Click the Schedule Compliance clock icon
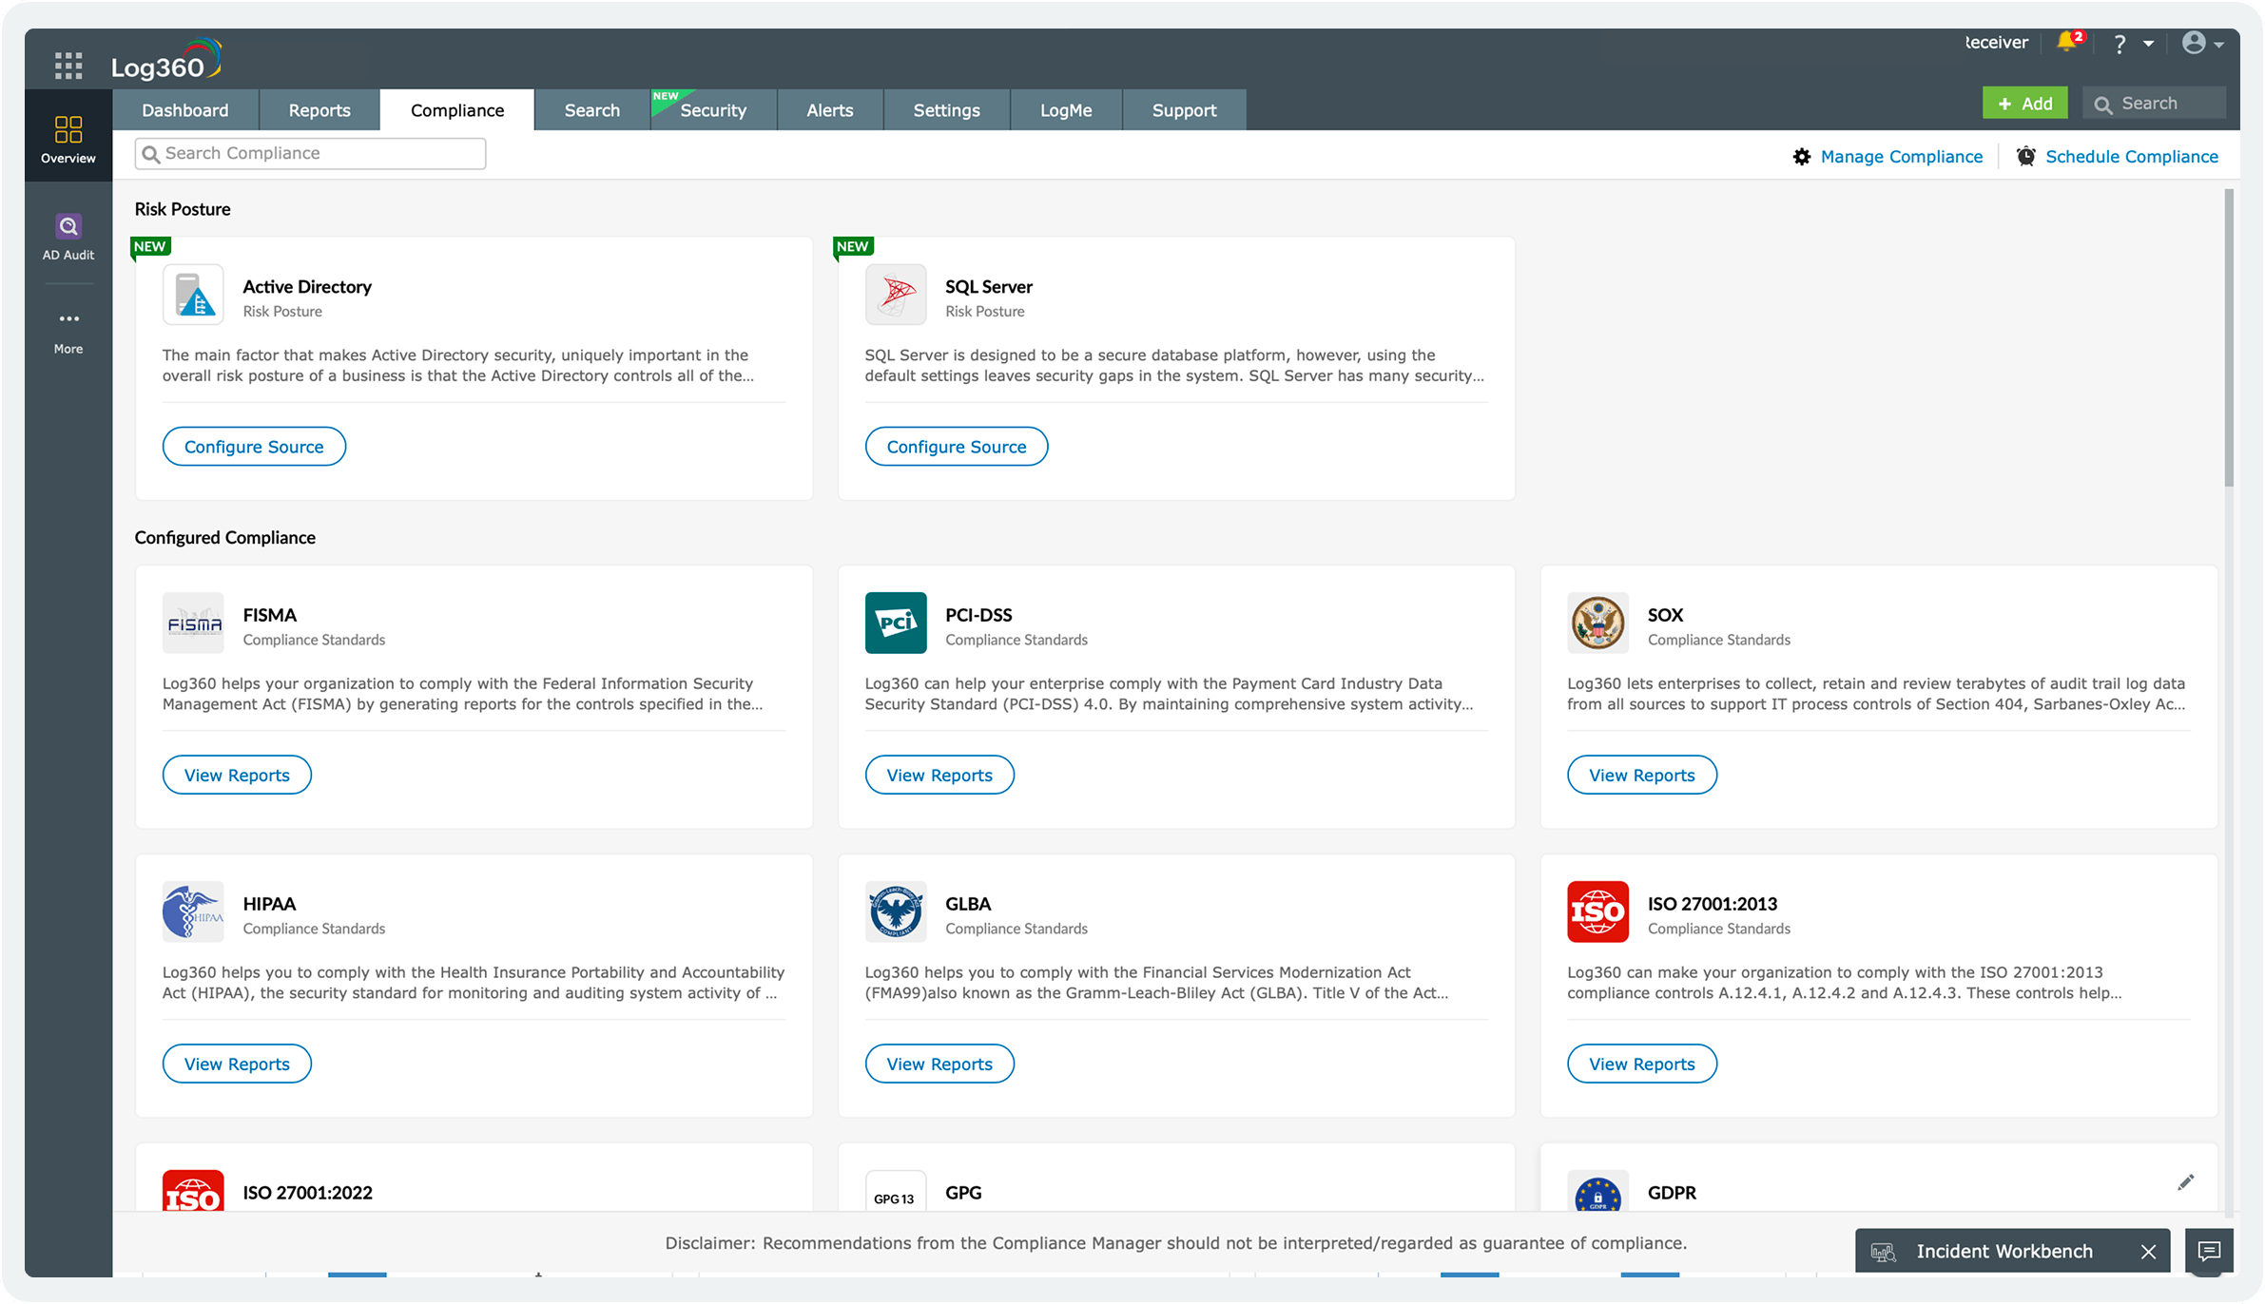Viewport: 2265px width, 1304px height. click(x=2026, y=157)
